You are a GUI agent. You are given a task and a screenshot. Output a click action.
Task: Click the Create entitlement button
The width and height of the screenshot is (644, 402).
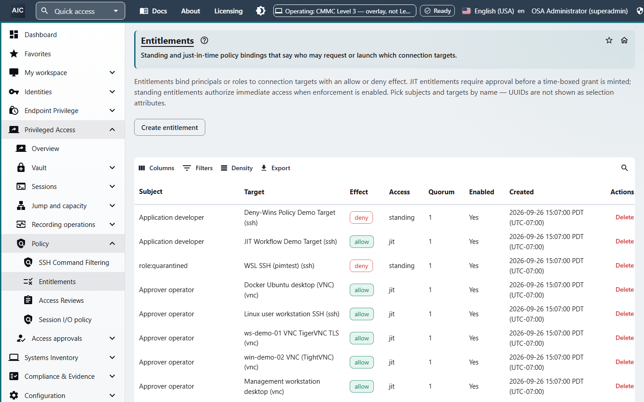[169, 127]
